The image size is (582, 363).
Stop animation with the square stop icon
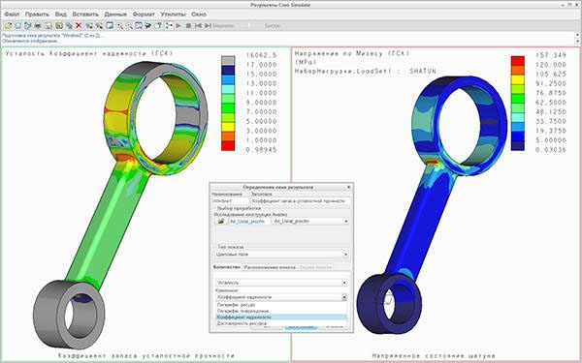pos(188,25)
